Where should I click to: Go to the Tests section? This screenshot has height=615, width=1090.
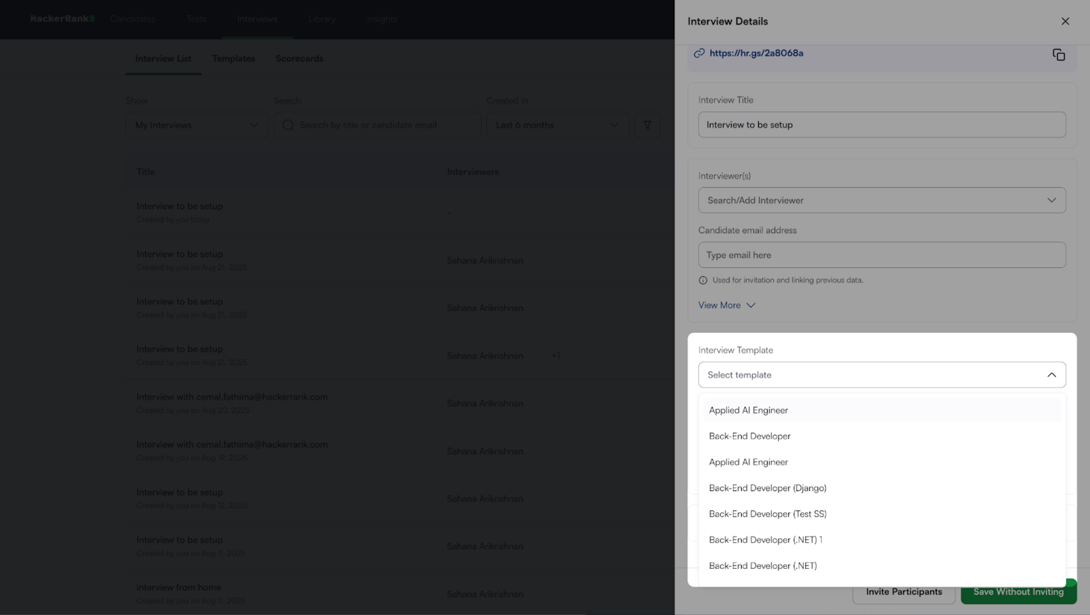(196, 19)
